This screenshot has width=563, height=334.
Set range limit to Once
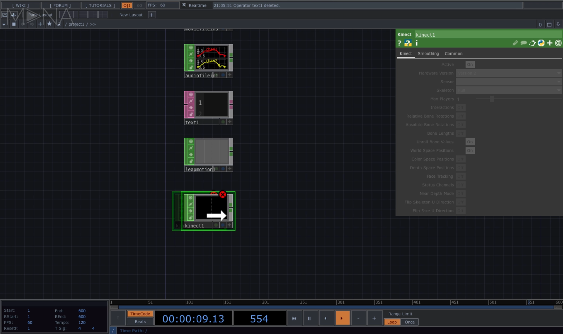pyautogui.click(x=410, y=322)
